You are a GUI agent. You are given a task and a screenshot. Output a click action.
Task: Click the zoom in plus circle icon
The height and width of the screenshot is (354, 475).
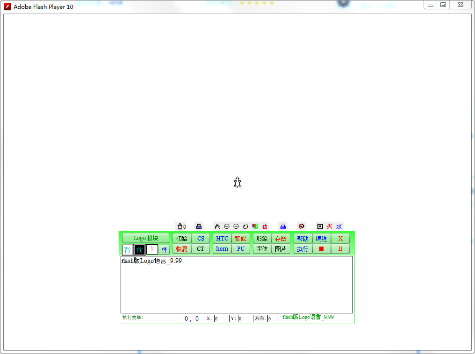pos(227,226)
